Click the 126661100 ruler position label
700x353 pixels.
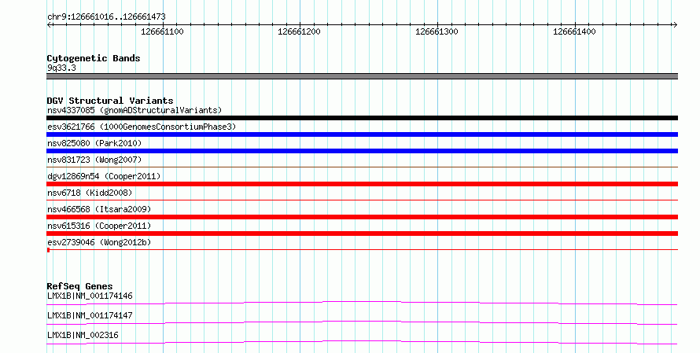click(x=162, y=31)
